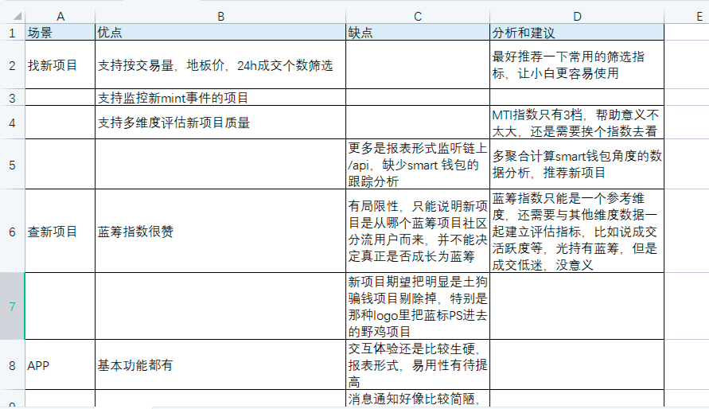The height and width of the screenshot is (409, 709).
Task: Select the cell containing 查新项目
Action: tap(60, 232)
